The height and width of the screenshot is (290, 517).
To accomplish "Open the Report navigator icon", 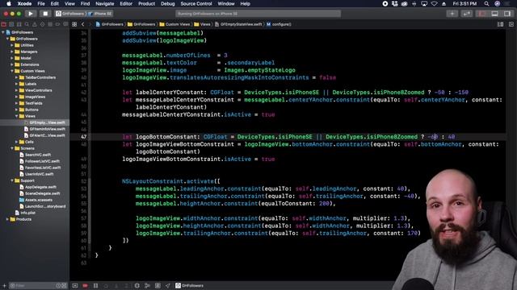I will [x=65, y=24].
